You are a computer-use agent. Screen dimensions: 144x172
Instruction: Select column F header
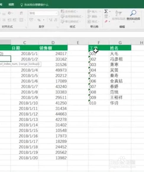[x=99, y=43]
